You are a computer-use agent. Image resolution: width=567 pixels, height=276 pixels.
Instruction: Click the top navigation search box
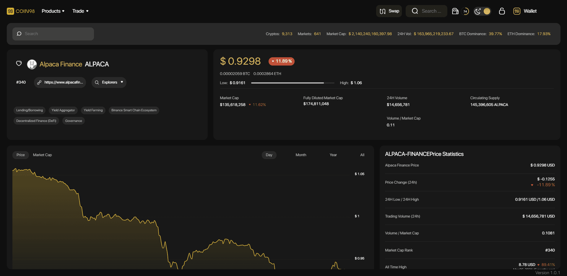pyautogui.click(x=426, y=11)
